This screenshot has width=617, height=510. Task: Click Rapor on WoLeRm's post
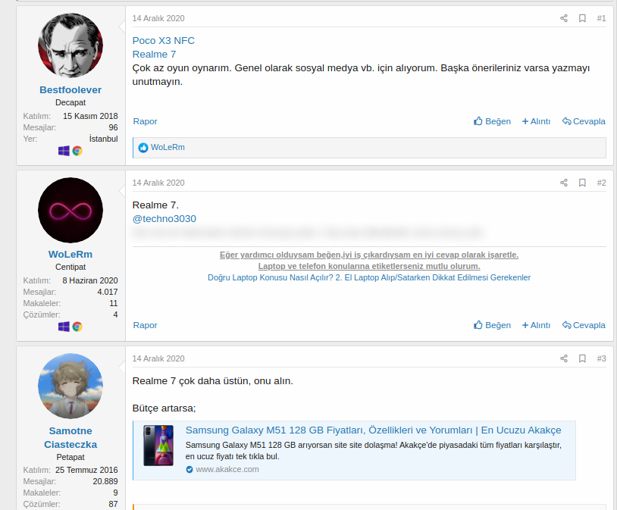145,325
